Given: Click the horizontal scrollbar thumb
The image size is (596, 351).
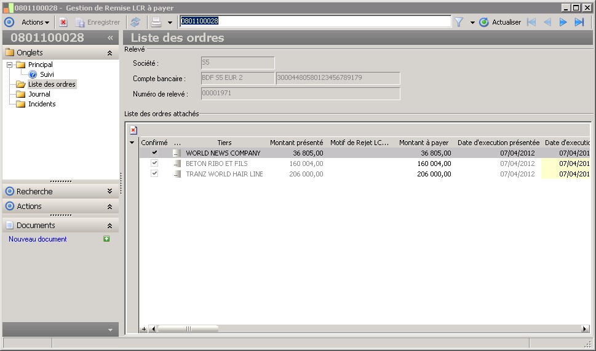Looking at the screenshot, I should pos(188,329).
